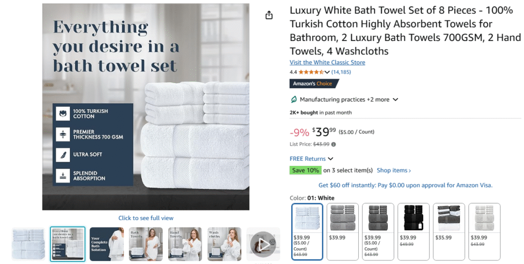Expand the FREE Returns dropdown
524x264 pixels.
coord(312,159)
